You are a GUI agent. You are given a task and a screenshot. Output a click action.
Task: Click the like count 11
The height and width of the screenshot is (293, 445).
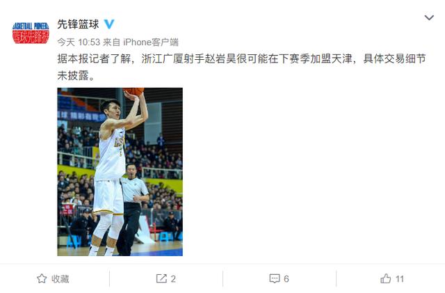[400, 279]
